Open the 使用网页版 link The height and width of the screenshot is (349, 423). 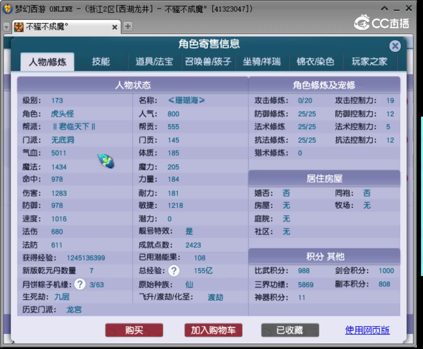click(x=367, y=330)
